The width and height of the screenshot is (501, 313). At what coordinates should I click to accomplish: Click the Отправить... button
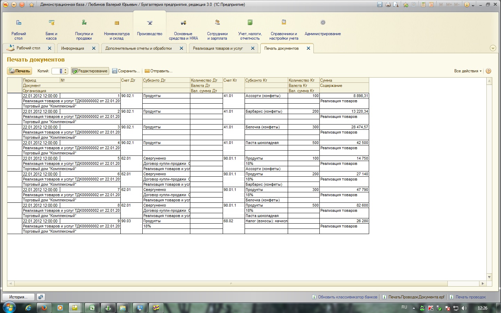click(159, 71)
